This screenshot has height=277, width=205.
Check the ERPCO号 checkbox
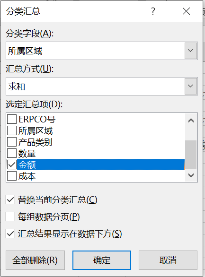click(x=12, y=119)
